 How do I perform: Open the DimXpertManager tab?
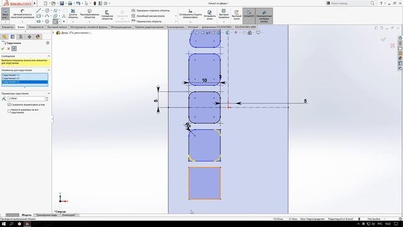[30, 37]
